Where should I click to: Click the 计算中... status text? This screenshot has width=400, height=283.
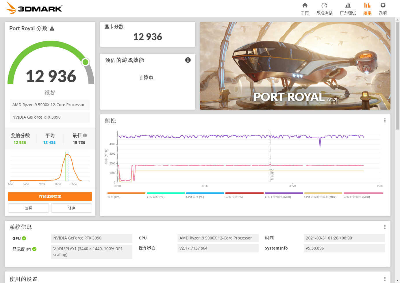coord(148,78)
